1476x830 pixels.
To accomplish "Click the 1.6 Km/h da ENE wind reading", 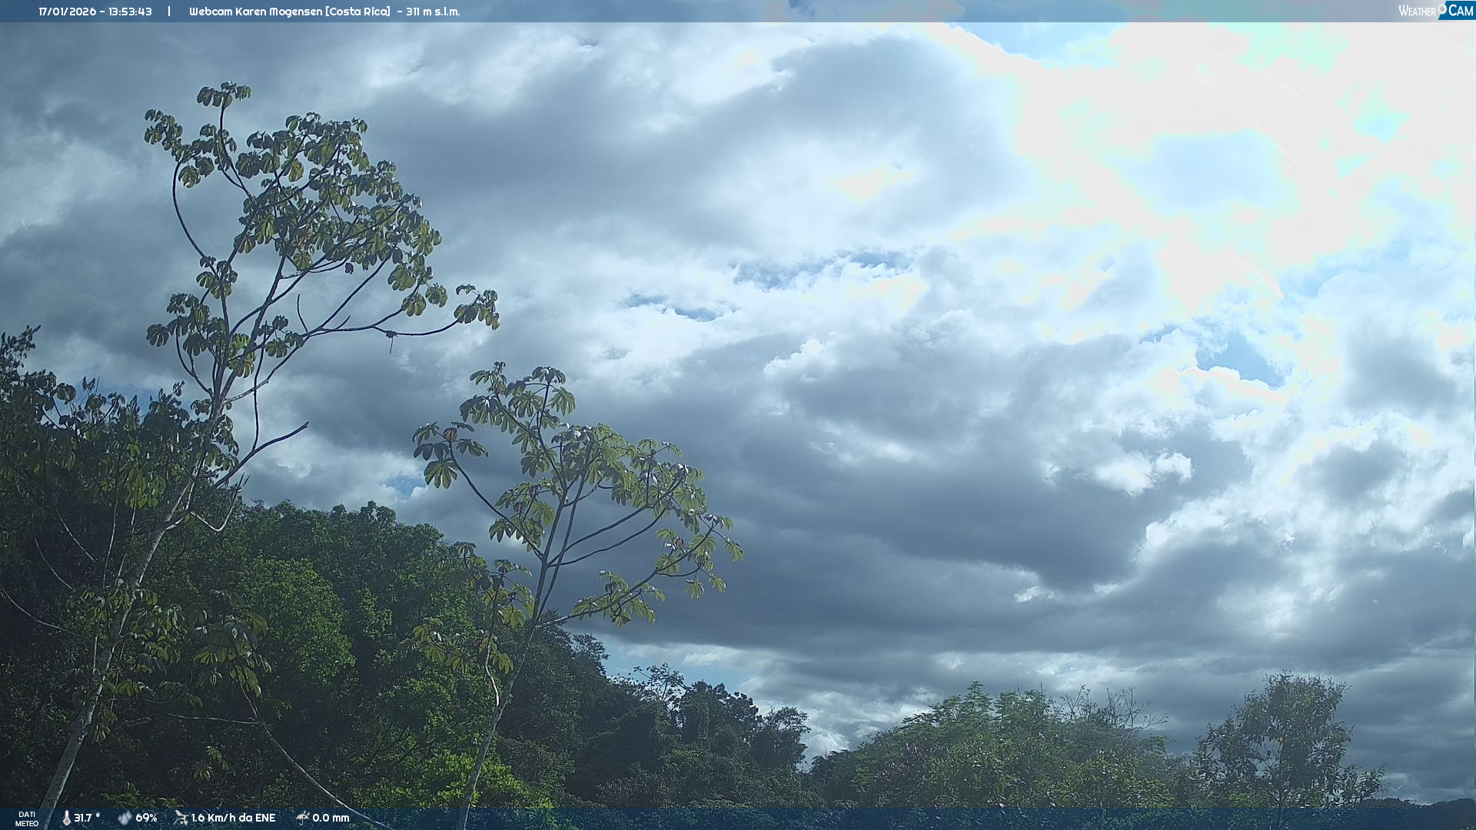I will (x=233, y=818).
